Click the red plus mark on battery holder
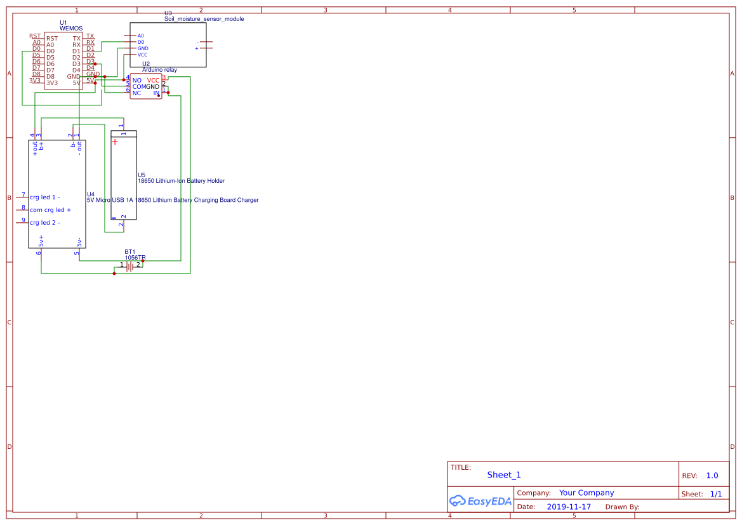This screenshot has height=525, width=742. coord(115,142)
